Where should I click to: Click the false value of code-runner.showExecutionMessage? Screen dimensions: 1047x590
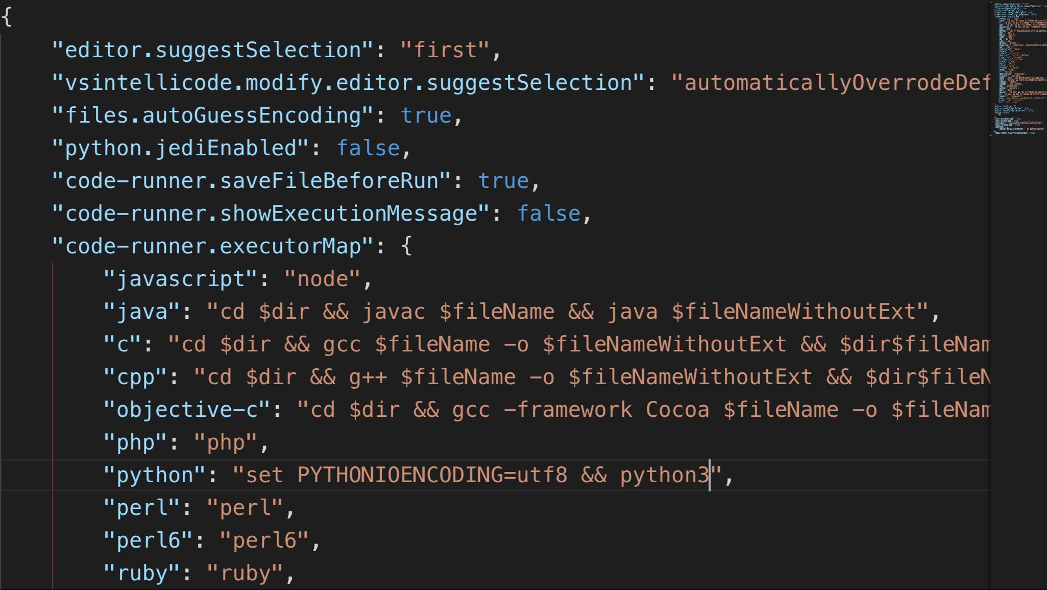pyautogui.click(x=548, y=213)
